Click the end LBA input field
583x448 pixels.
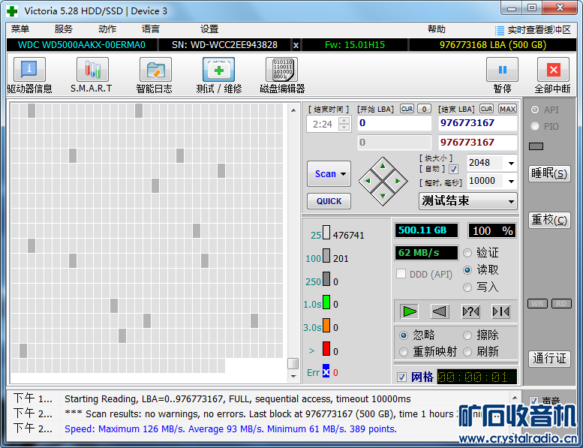(x=477, y=123)
